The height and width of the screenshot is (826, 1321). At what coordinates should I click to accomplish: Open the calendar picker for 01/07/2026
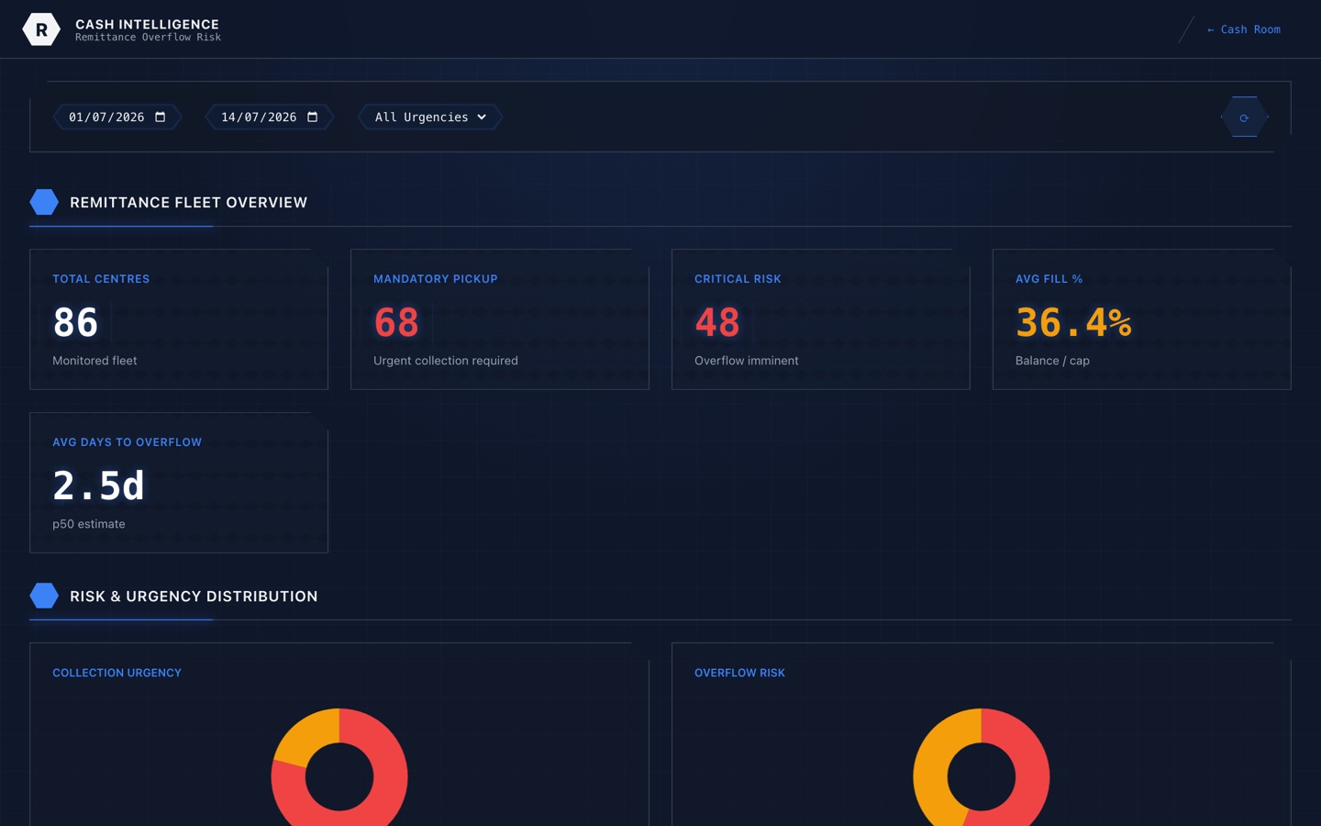[x=161, y=117]
